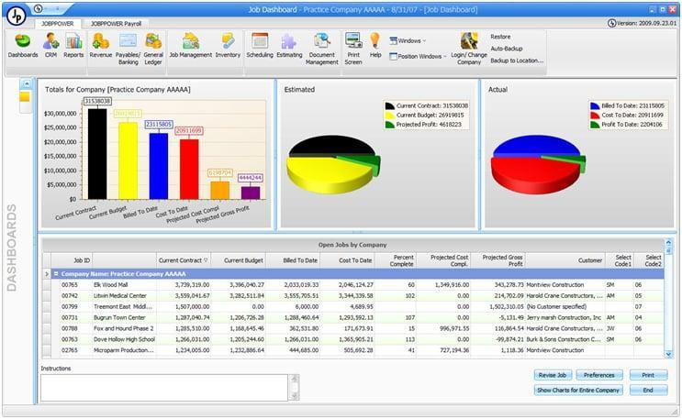682x419 pixels.
Task: Click inside the Instructions text box
Action: click(x=164, y=387)
